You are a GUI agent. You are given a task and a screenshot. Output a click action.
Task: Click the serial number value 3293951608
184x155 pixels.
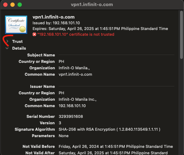pyautogui.click(x=71, y=116)
